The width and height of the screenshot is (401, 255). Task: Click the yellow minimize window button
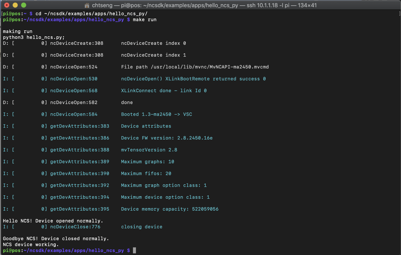pos(15,5)
